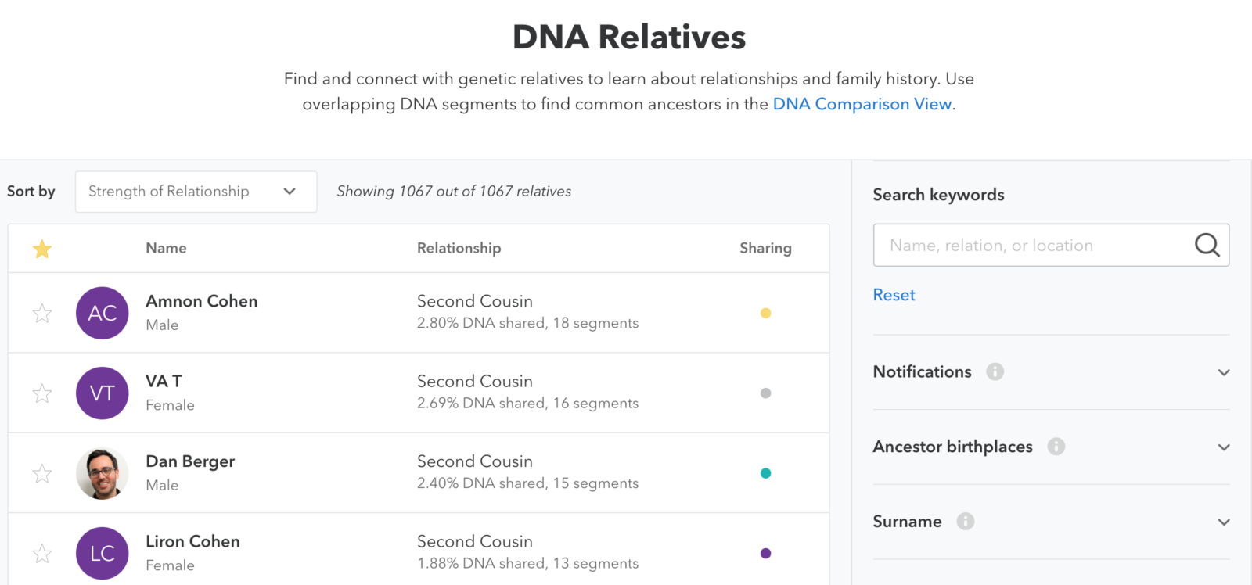This screenshot has height=585, width=1252.
Task: Click the Surname info icon
Action: (966, 522)
